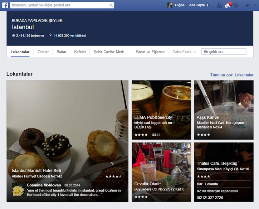Open Cosmina Moldovan's yellow rose avatar
Image resolution: width=259 pixels, height=209 pixels.
coord(18,190)
